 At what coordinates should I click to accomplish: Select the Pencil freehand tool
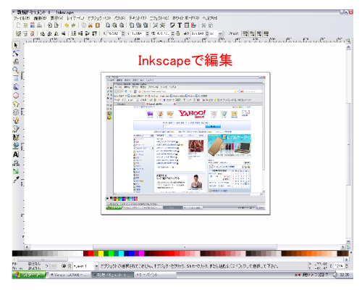pyautogui.click(x=16, y=120)
